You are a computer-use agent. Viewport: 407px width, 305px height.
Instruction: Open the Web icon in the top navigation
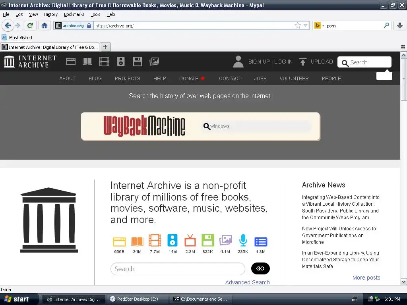[71, 62]
